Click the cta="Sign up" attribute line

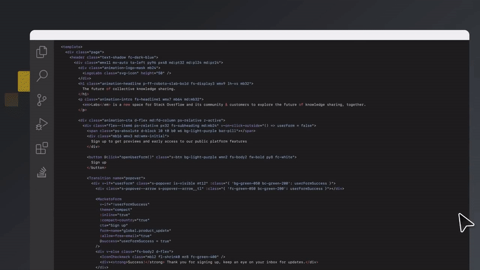[114, 226]
